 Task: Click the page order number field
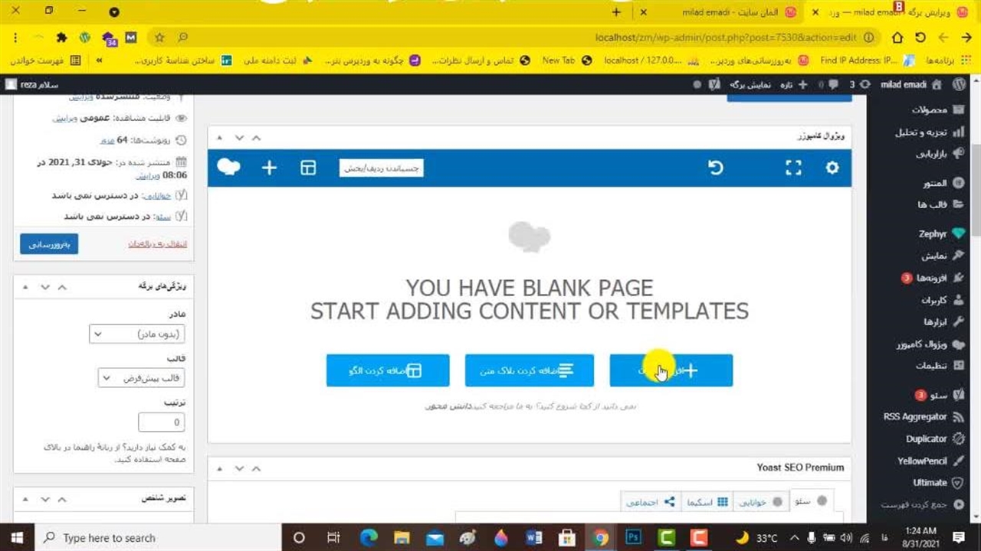click(161, 422)
